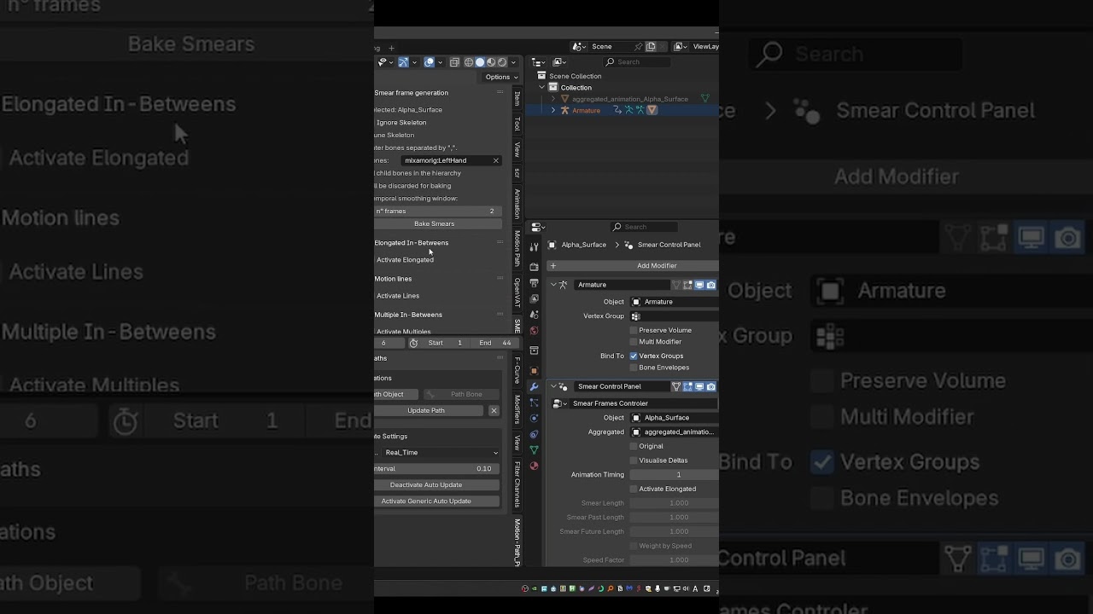This screenshot has width=1093, height=614.
Task: Clear the mixamorig:LeftHand bones field
Action: (495, 160)
